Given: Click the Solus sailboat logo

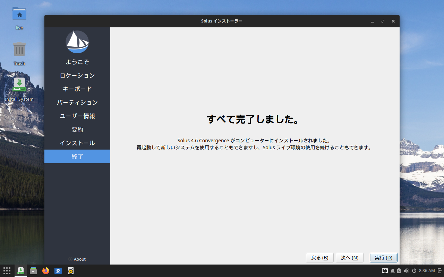Looking at the screenshot, I should click(x=77, y=42).
